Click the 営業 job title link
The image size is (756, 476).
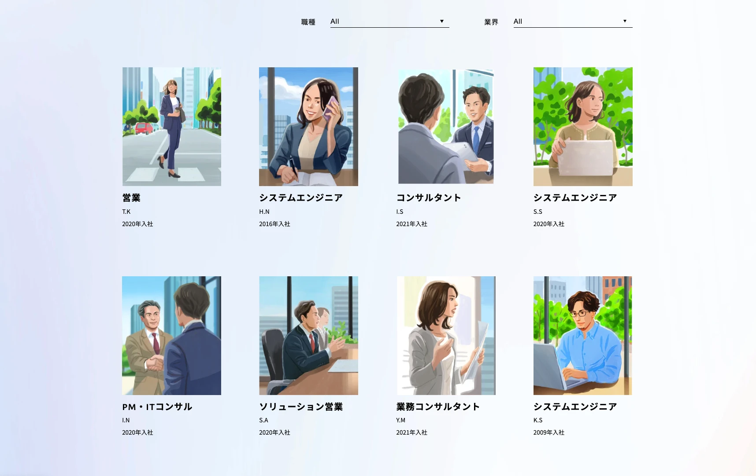coord(131,198)
